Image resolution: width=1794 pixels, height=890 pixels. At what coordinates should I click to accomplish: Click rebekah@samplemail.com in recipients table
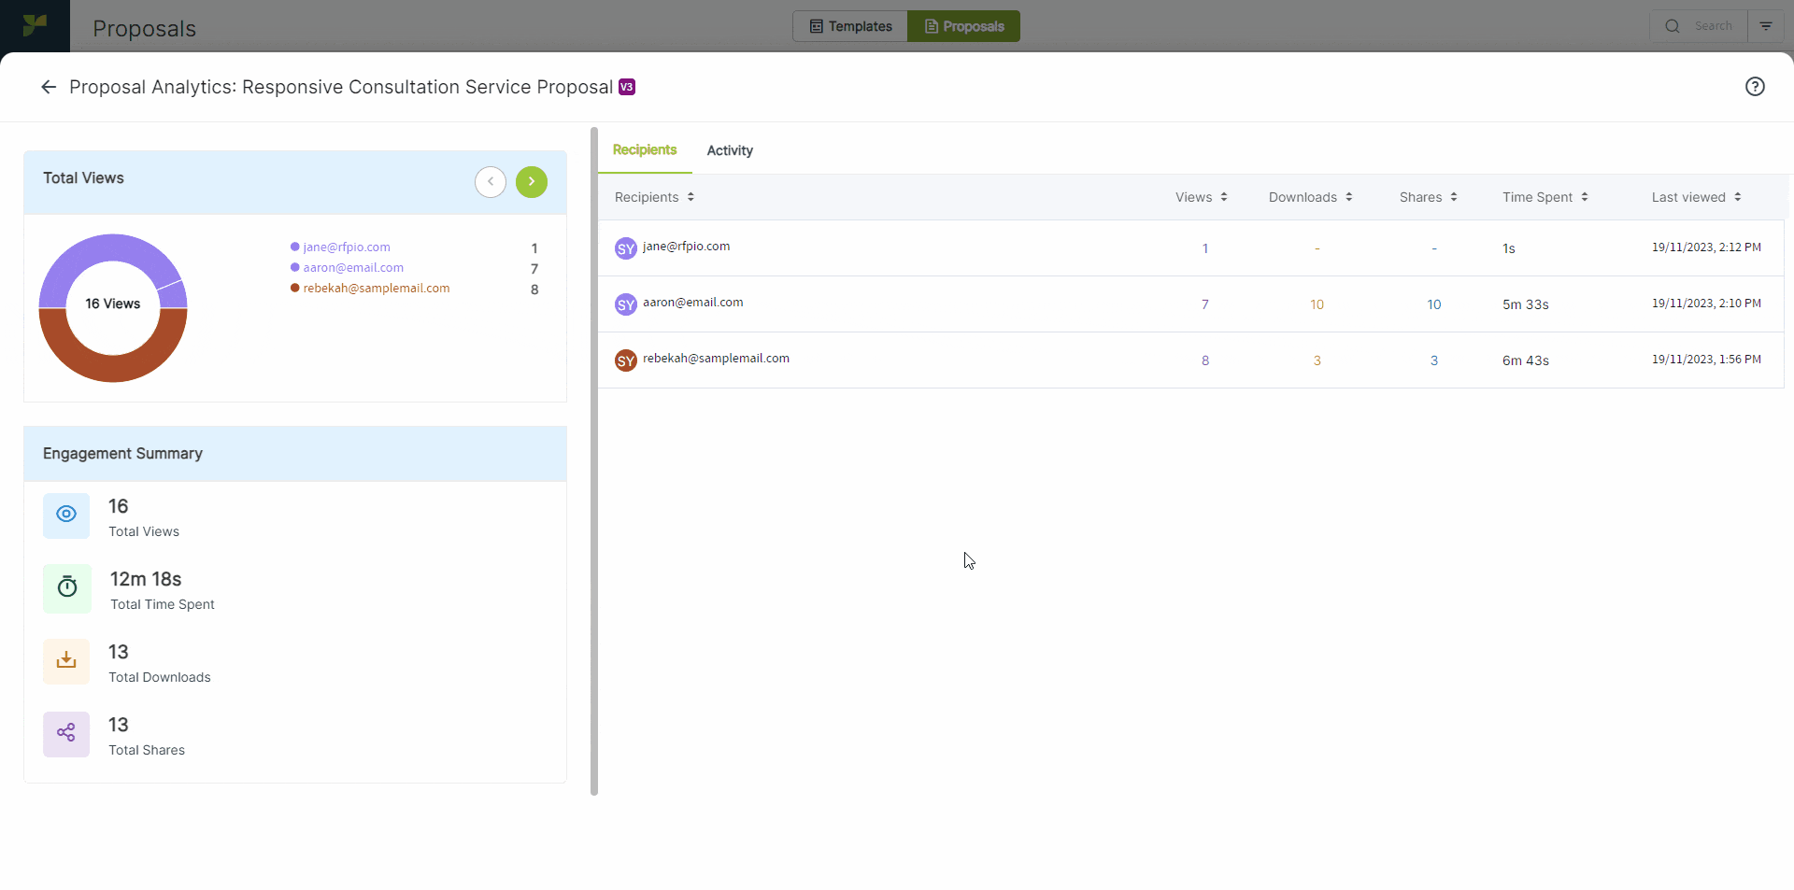[x=716, y=359]
